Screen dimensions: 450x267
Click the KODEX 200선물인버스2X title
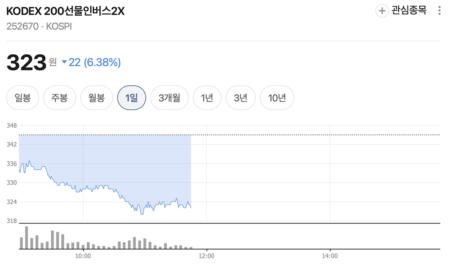pos(65,12)
